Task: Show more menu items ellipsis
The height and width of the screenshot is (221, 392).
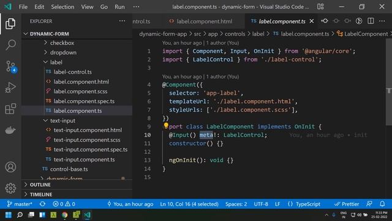Action: coord(136,7)
